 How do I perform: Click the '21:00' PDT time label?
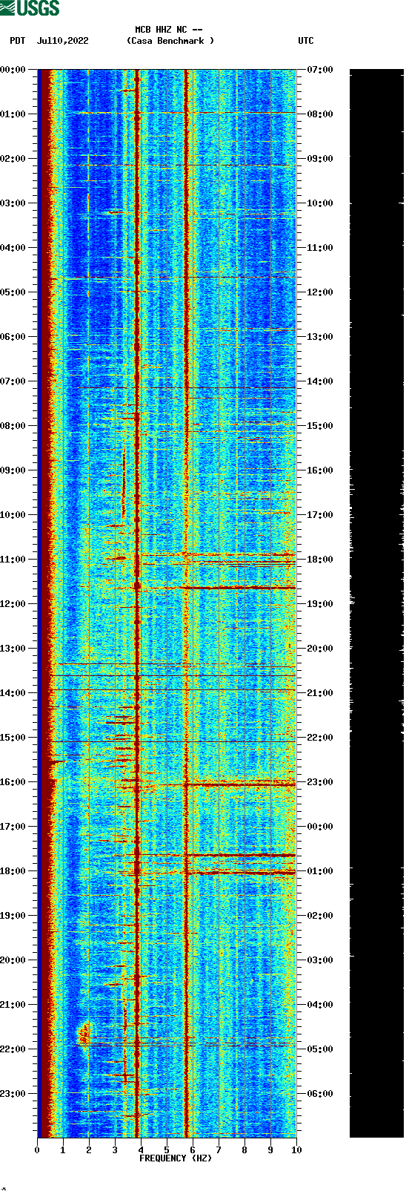(13, 1005)
